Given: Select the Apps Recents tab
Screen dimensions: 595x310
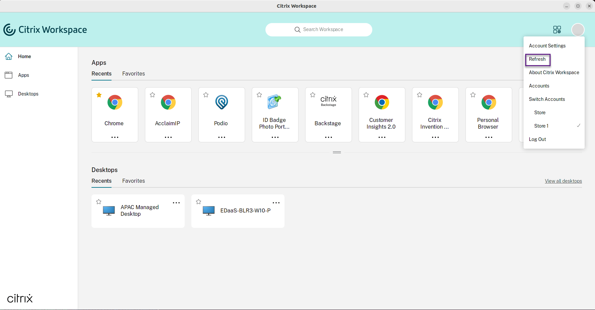Looking at the screenshot, I should tap(102, 74).
